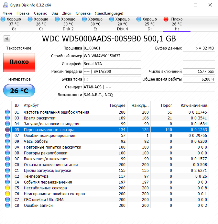This screenshot has height=224, width=218.
Task: Click the 26 °C temperature button
Action: pyautogui.click(x=19, y=90)
